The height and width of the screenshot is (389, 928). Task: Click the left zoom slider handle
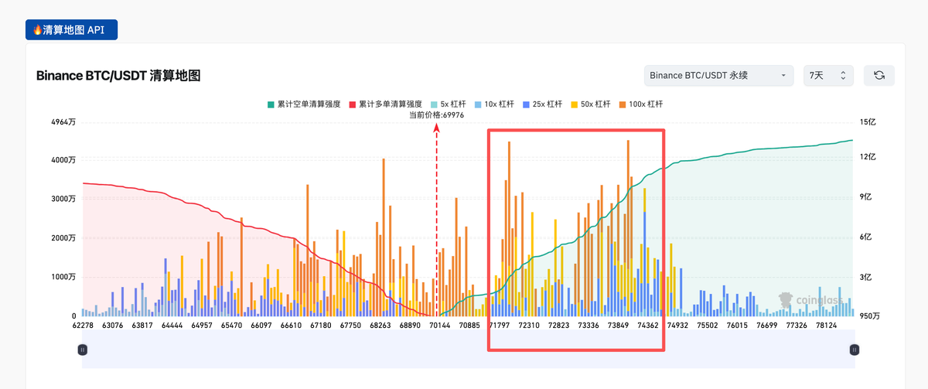[82, 350]
